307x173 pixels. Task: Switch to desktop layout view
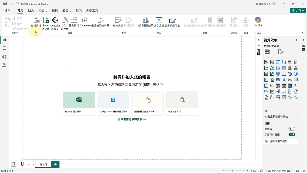click(x=13, y=164)
